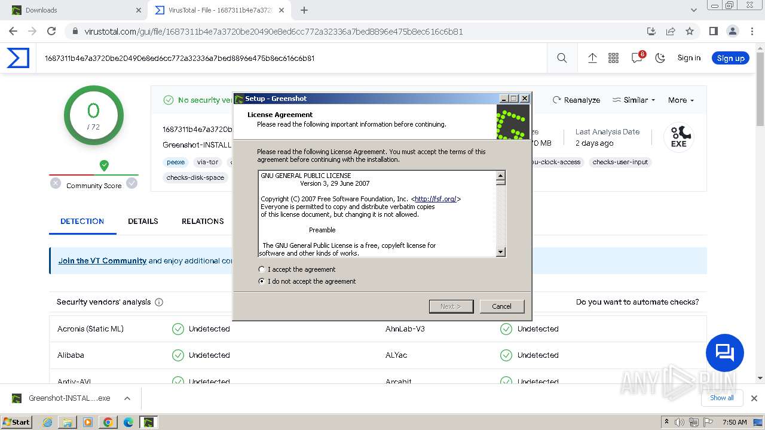Image resolution: width=765 pixels, height=430 pixels.
Task: Click the search magnifier icon on VirusTotal
Action: coord(562,58)
